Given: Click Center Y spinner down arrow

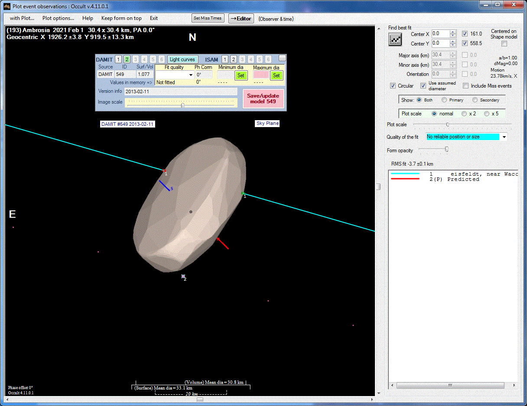Looking at the screenshot, I should [453, 46].
